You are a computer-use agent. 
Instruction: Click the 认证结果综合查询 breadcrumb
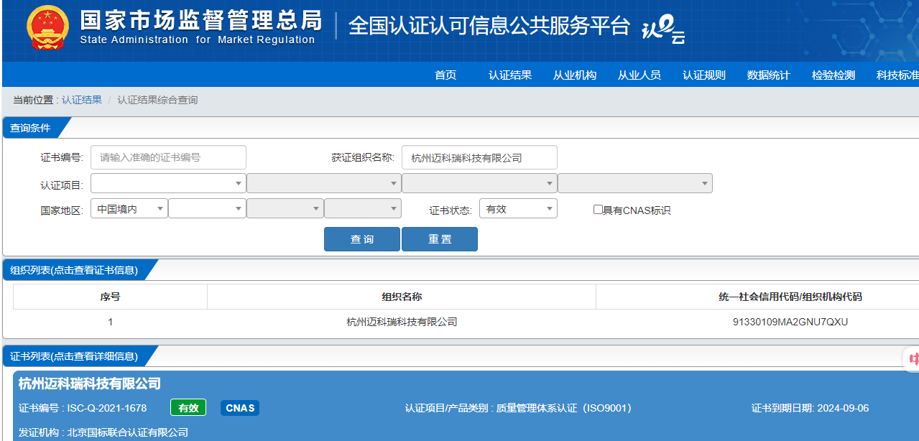157,100
